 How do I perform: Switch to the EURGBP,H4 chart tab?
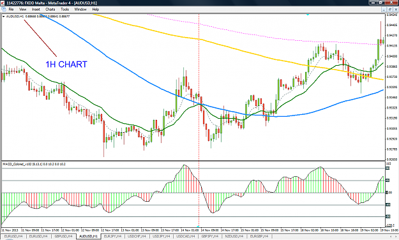tap(259, 236)
